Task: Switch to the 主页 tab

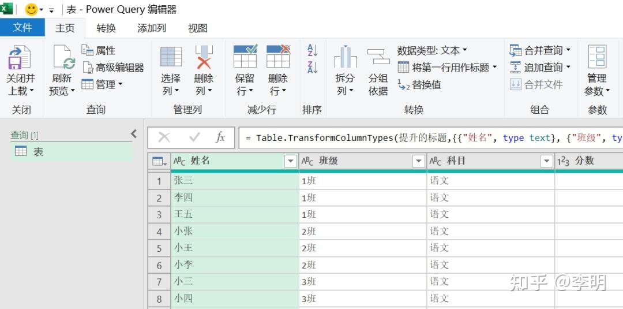Action: [x=65, y=28]
